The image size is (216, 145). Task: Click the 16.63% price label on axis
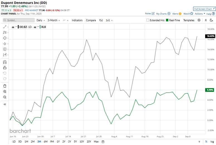pyautogui.click(x=210, y=36)
